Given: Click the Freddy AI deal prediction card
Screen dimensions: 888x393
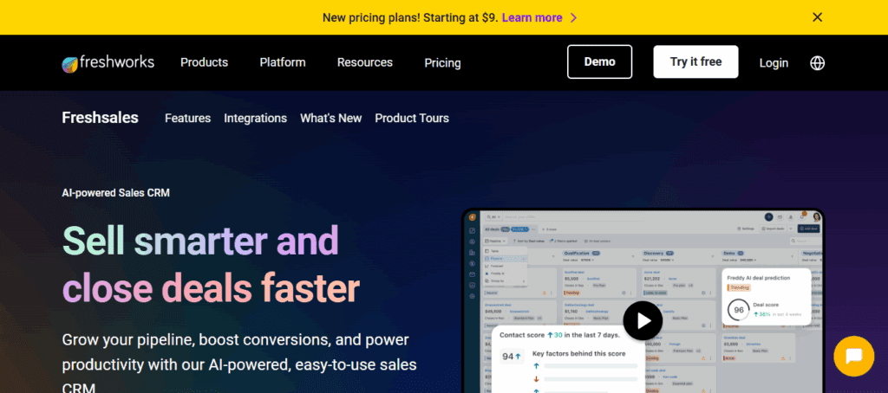Looking at the screenshot, I should coord(767,296).
